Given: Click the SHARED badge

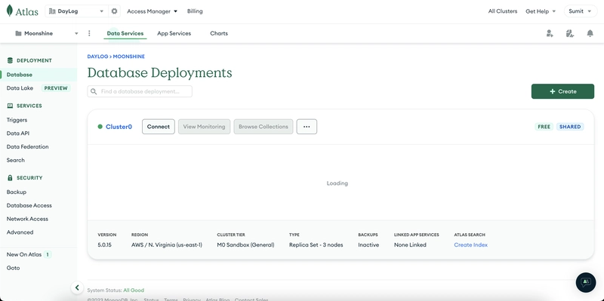Looking at the screenshot, I should [x=570, y=127].
